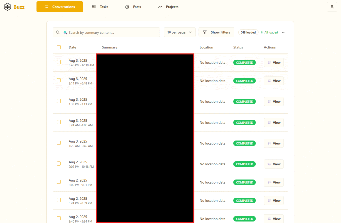Open the user profile icon

pos(332,7)
